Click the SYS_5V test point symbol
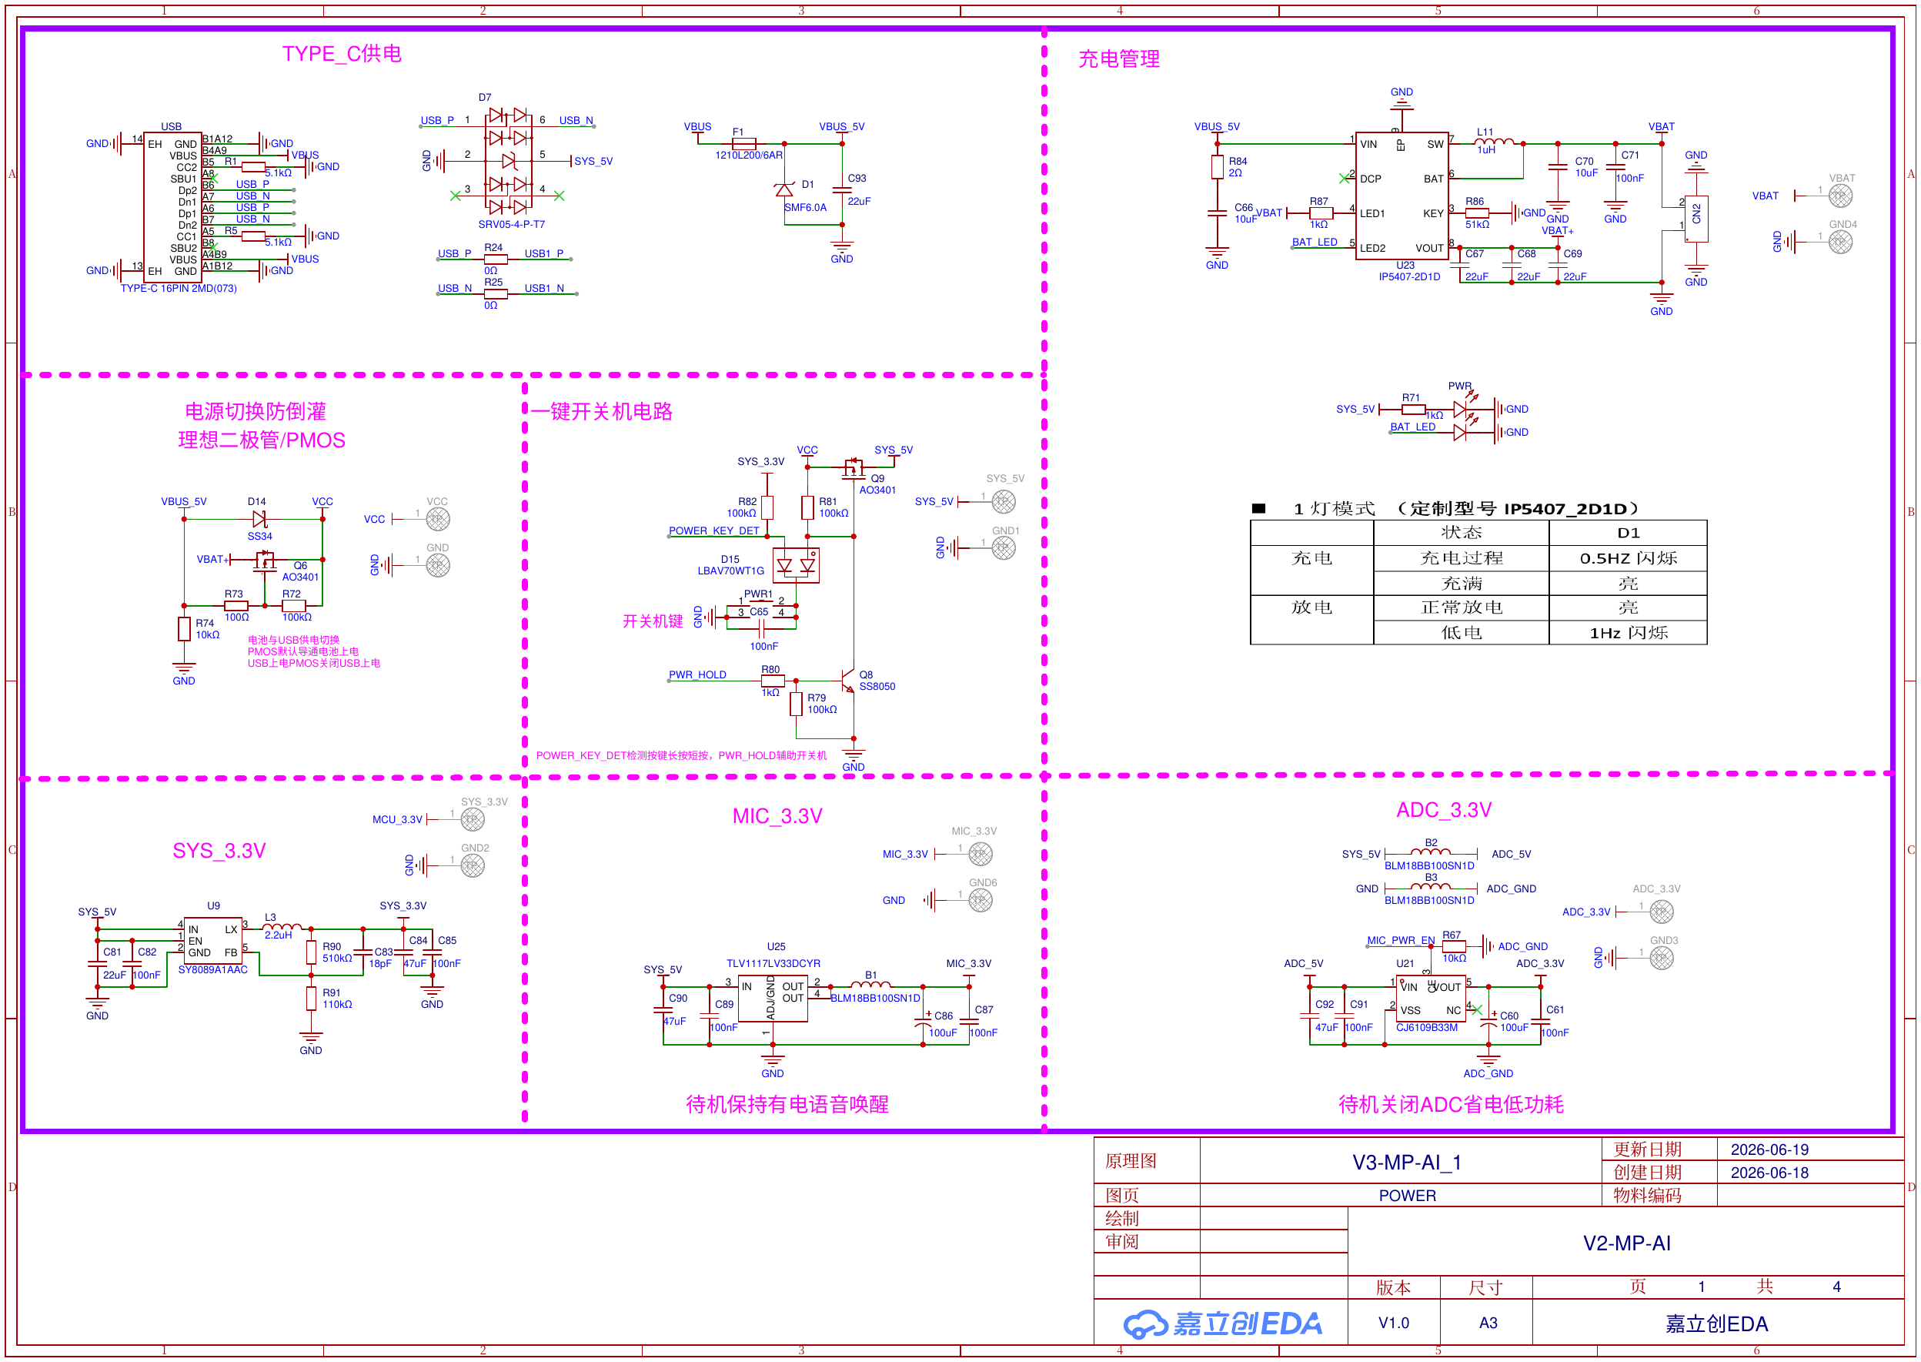 1004,501
